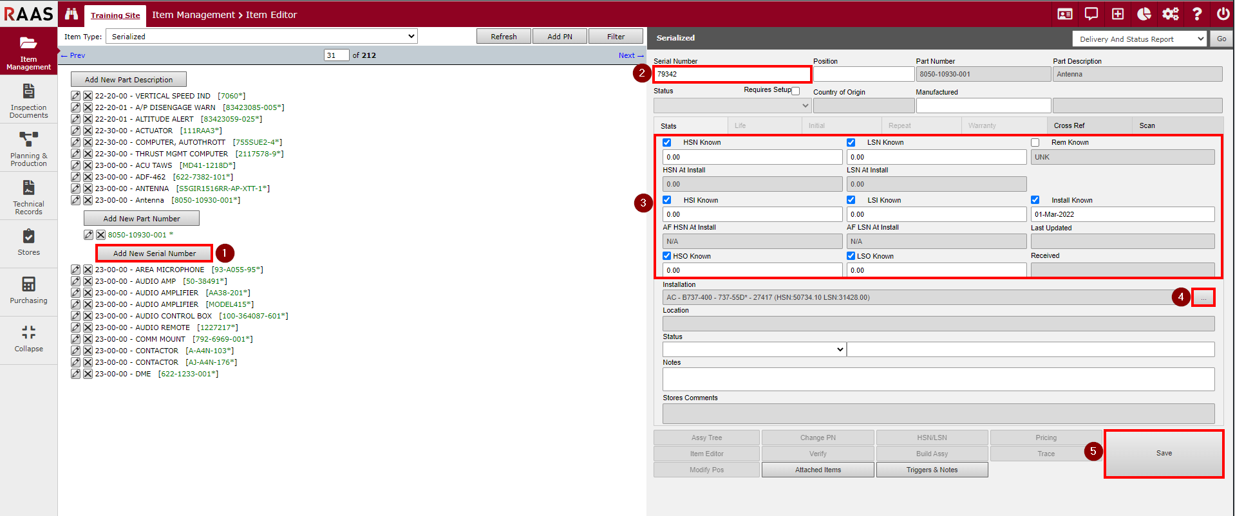Click the Serial Number input field

731,74
